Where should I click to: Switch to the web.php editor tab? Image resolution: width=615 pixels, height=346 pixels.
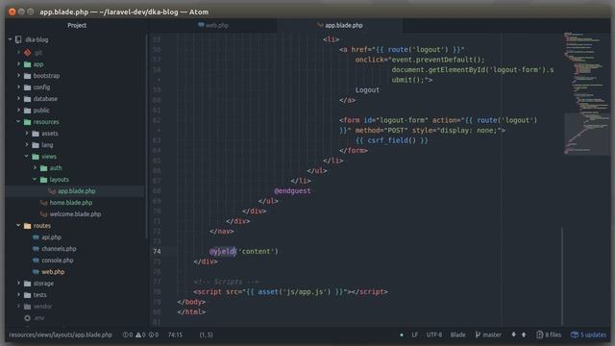213,25
